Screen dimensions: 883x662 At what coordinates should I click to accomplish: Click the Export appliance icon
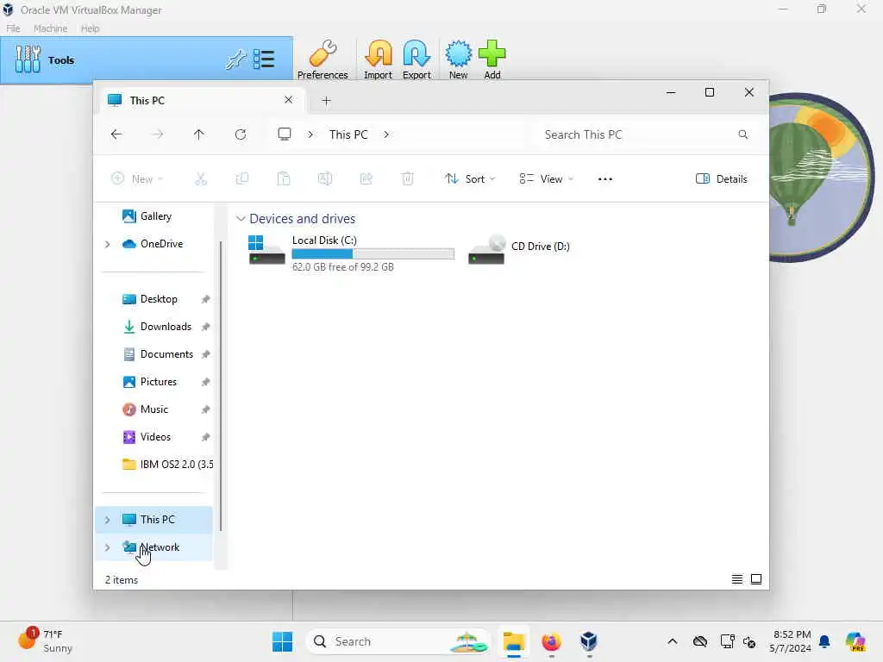[416, 59]
